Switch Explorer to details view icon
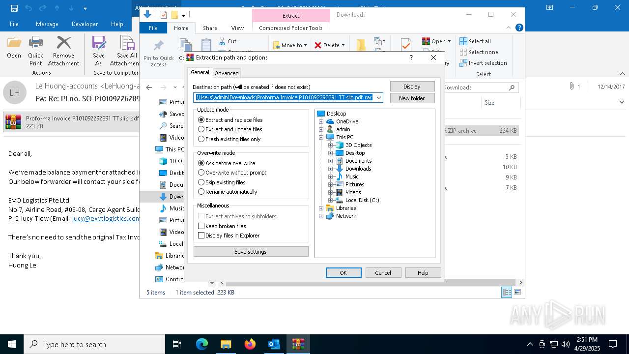629x354 pixels. (x=507, y=292)
